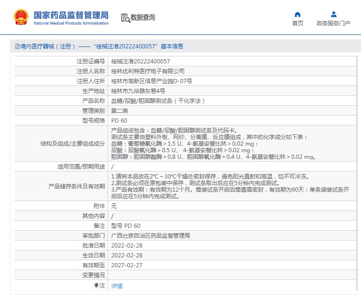
Task: Click storage line 3 about 有效期为12个月
Action: [x=230, y=190]
